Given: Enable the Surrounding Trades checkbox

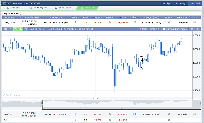Looking at the screenshot, I should coord(164,29).
